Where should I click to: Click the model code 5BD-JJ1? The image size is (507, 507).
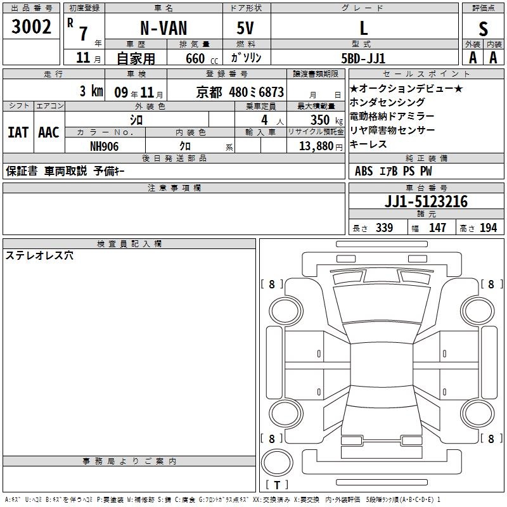[x=363, y=58]
